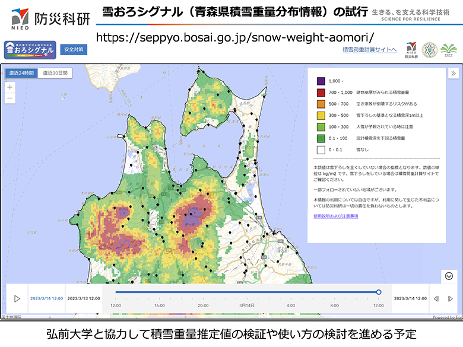
Task: Click the play button in the timeline
Action: [17, 298]
